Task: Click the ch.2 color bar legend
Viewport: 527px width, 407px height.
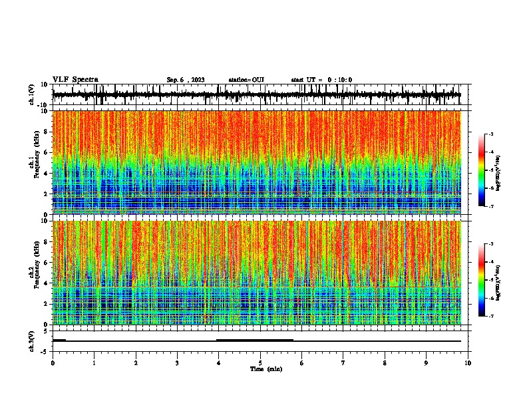Action: (481, 280)
